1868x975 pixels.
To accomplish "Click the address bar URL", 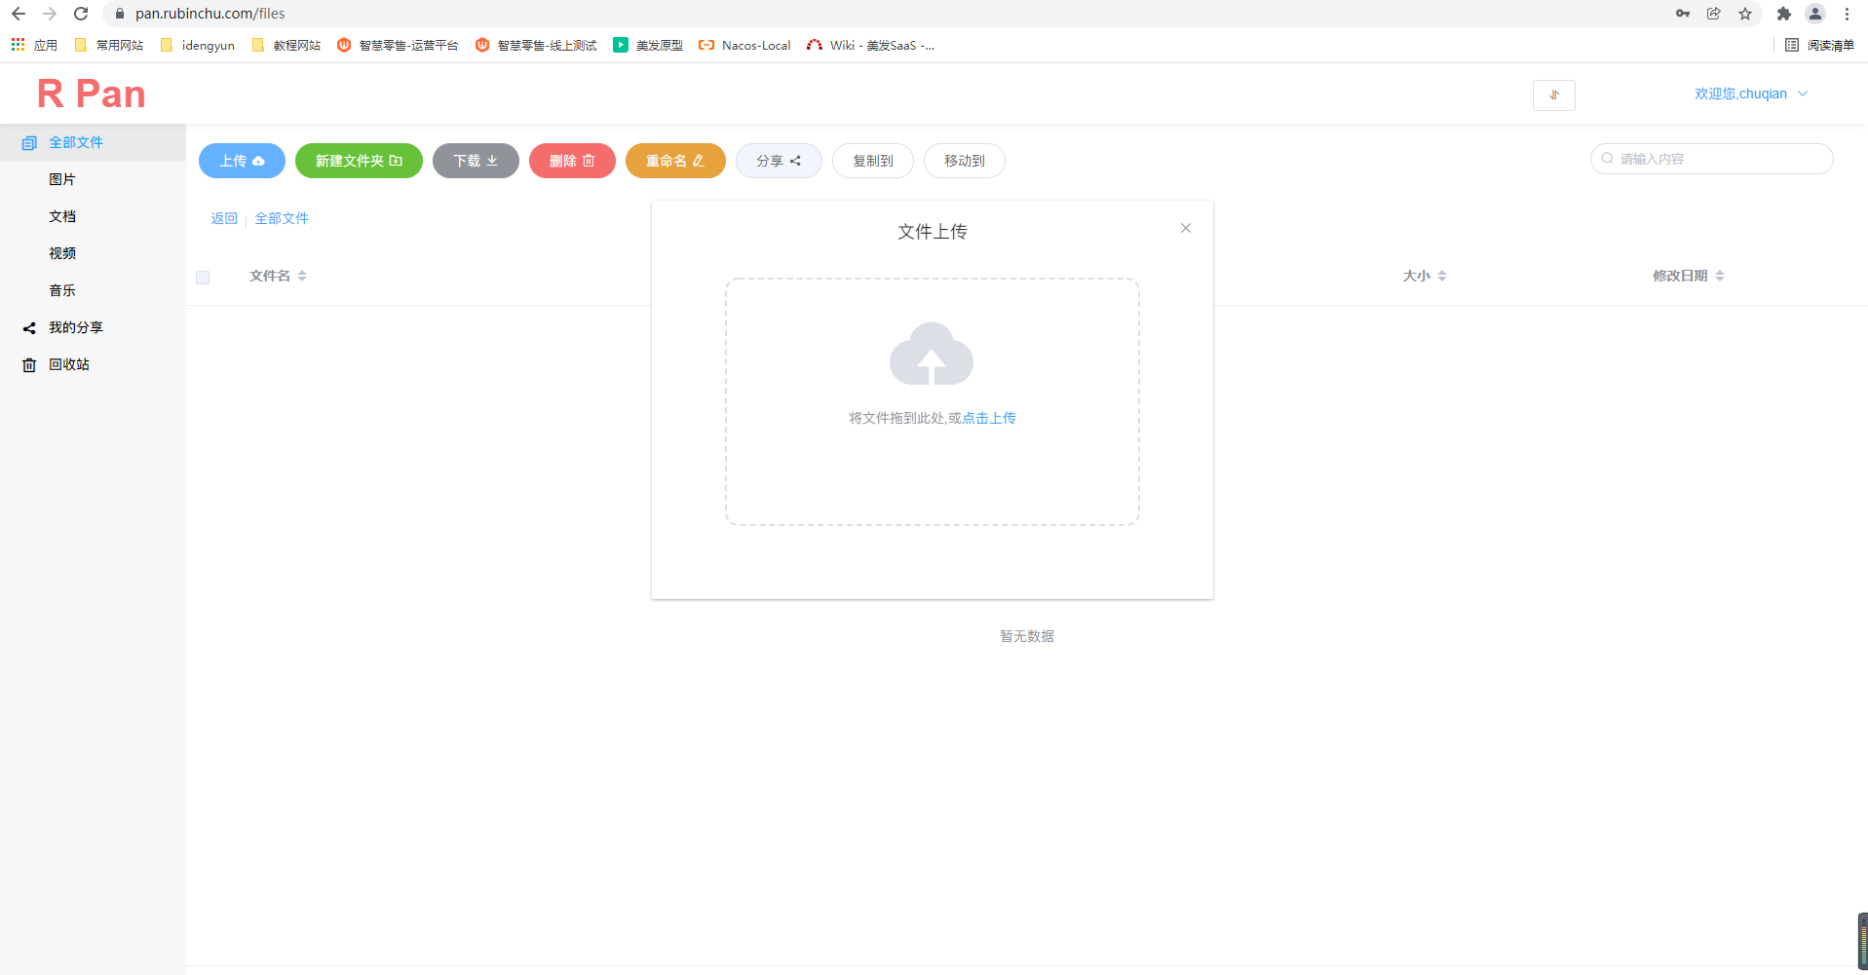I will 210,14.
